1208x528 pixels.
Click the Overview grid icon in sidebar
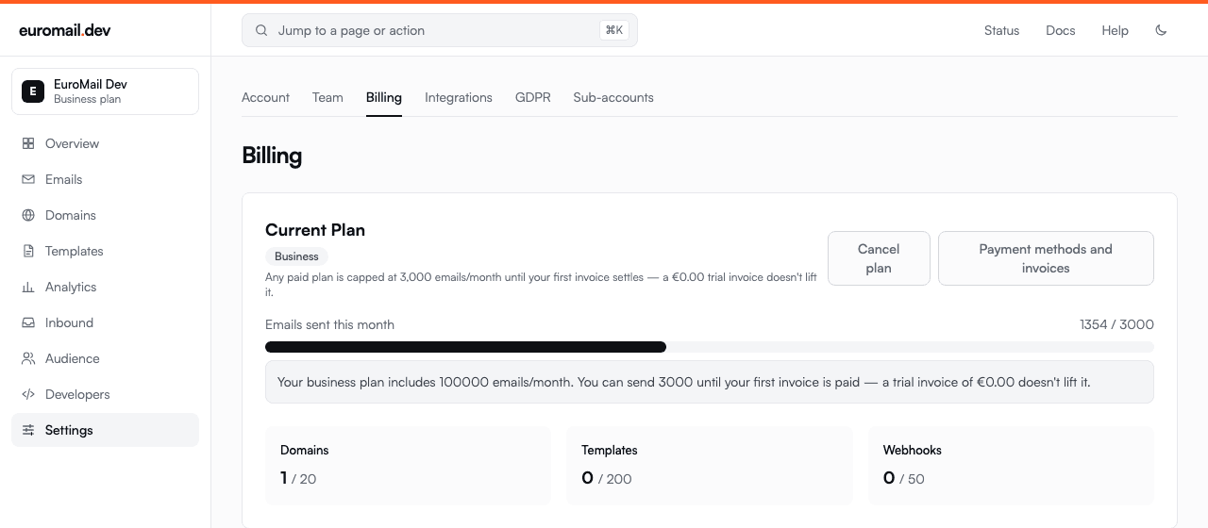pos(28,143)
